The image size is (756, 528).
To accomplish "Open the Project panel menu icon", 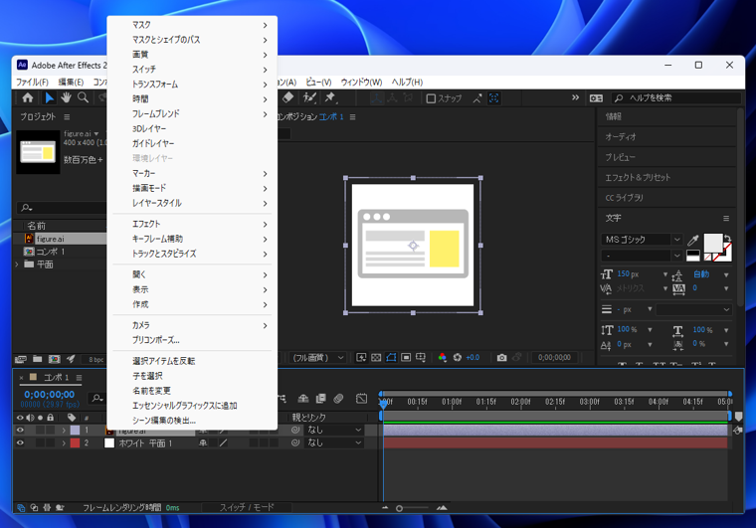I will click(x=67, y=117).
